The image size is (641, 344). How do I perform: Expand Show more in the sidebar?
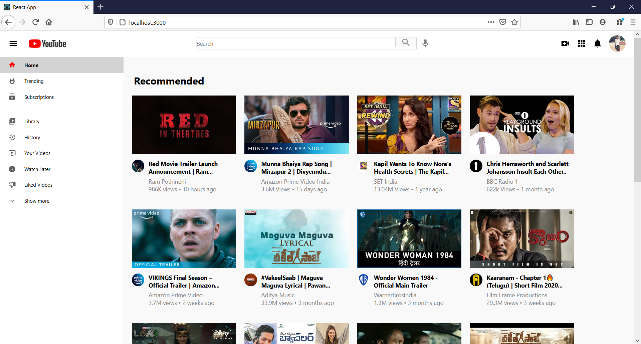click(x=62, y=201)
